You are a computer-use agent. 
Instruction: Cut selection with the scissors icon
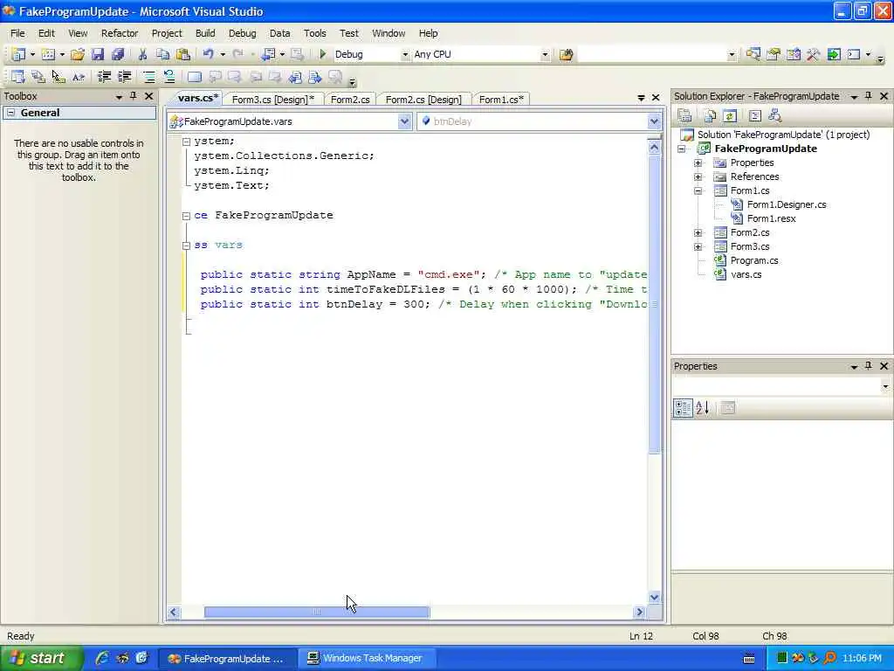coord(142,54)
